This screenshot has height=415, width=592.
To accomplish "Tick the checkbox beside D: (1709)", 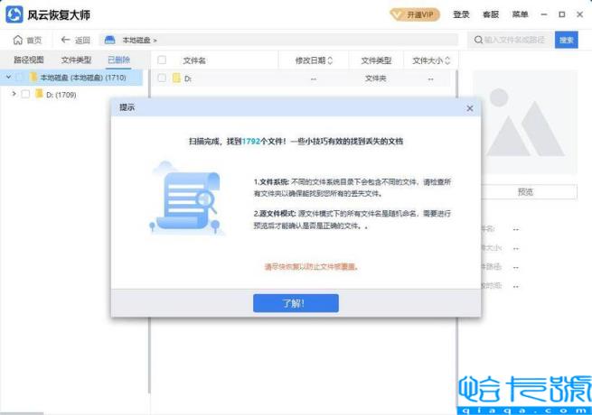I will [25, 94].
